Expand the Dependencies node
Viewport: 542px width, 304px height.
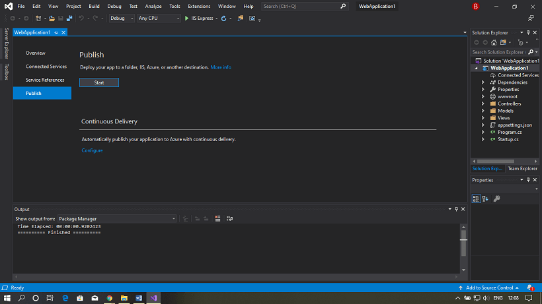click(483, 82)
